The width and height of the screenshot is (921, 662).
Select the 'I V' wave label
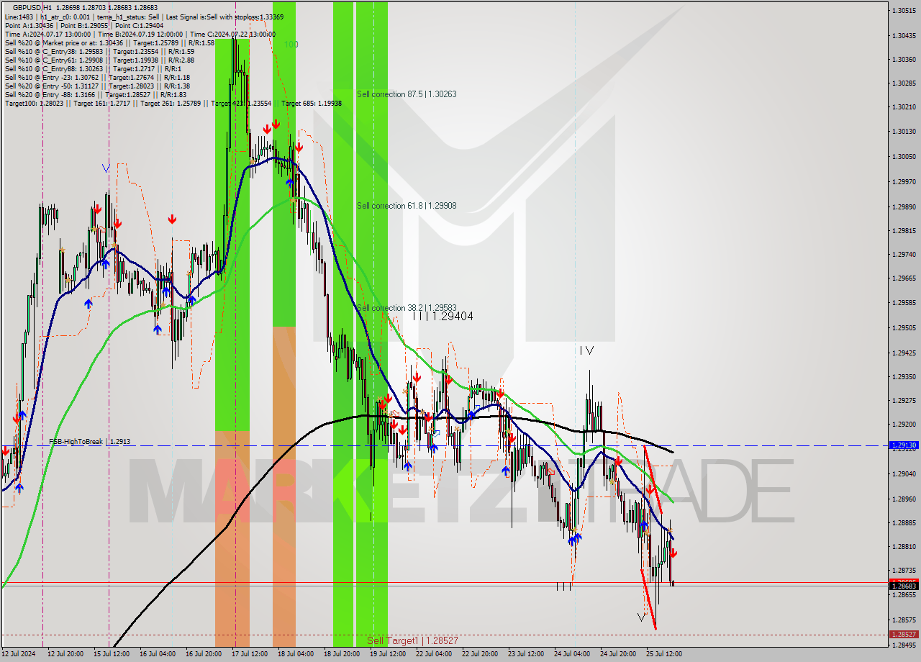[x=587, y=350]
